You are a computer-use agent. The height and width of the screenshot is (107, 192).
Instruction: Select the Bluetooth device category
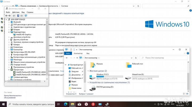17,22
